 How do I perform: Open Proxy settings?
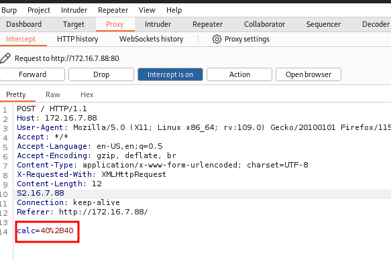[x=247, y=40]
